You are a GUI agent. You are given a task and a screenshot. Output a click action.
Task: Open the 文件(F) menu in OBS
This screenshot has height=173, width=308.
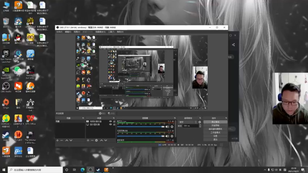click(x=59, y=32)
